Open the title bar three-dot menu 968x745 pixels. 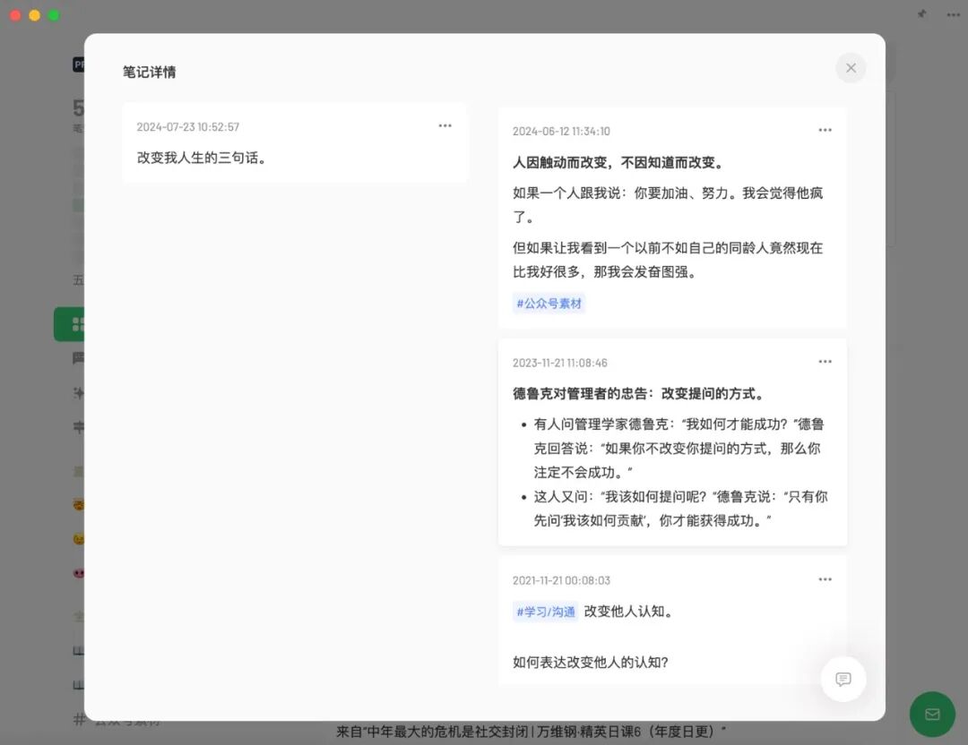tap(953, 15)
